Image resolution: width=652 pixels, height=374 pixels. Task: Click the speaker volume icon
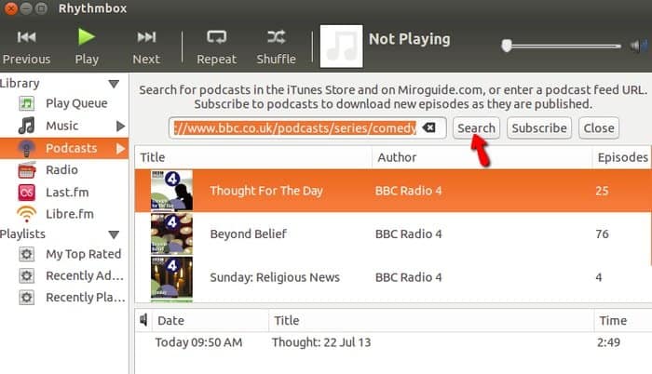pyautogui.click(x=638, y=46)
